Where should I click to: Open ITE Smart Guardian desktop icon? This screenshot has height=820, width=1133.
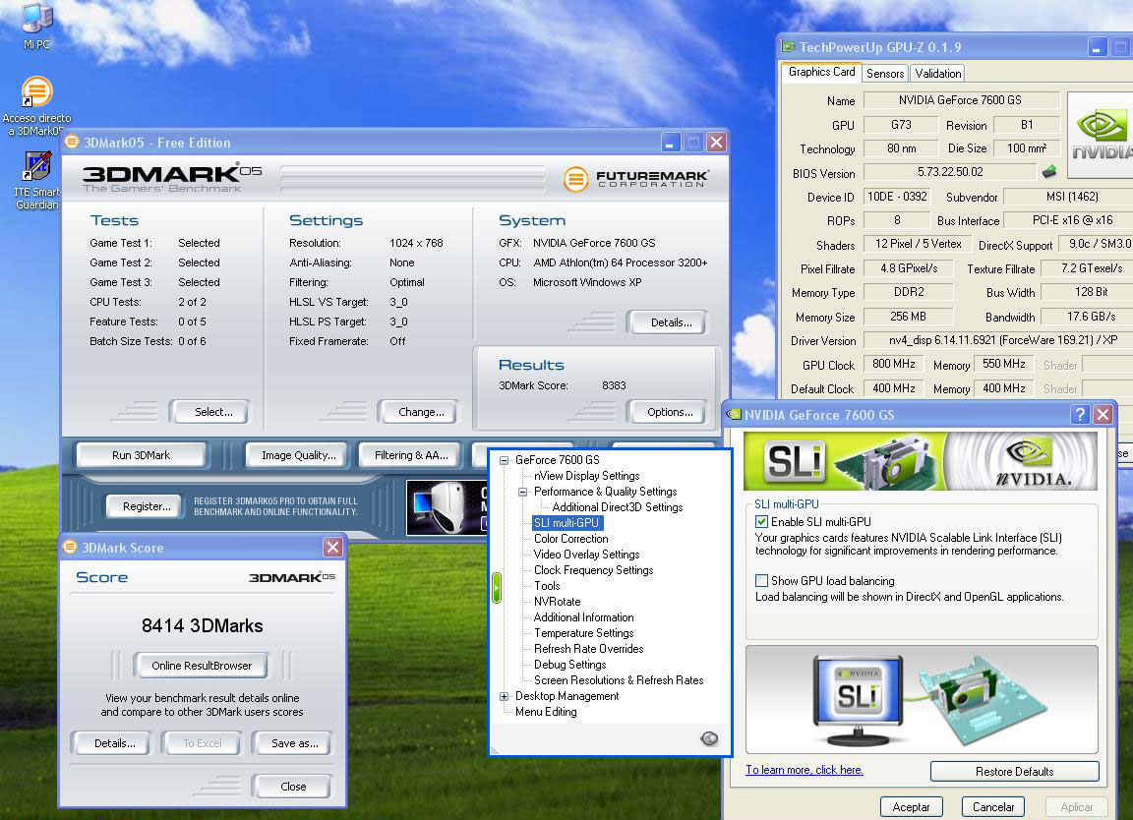(36, 181)
